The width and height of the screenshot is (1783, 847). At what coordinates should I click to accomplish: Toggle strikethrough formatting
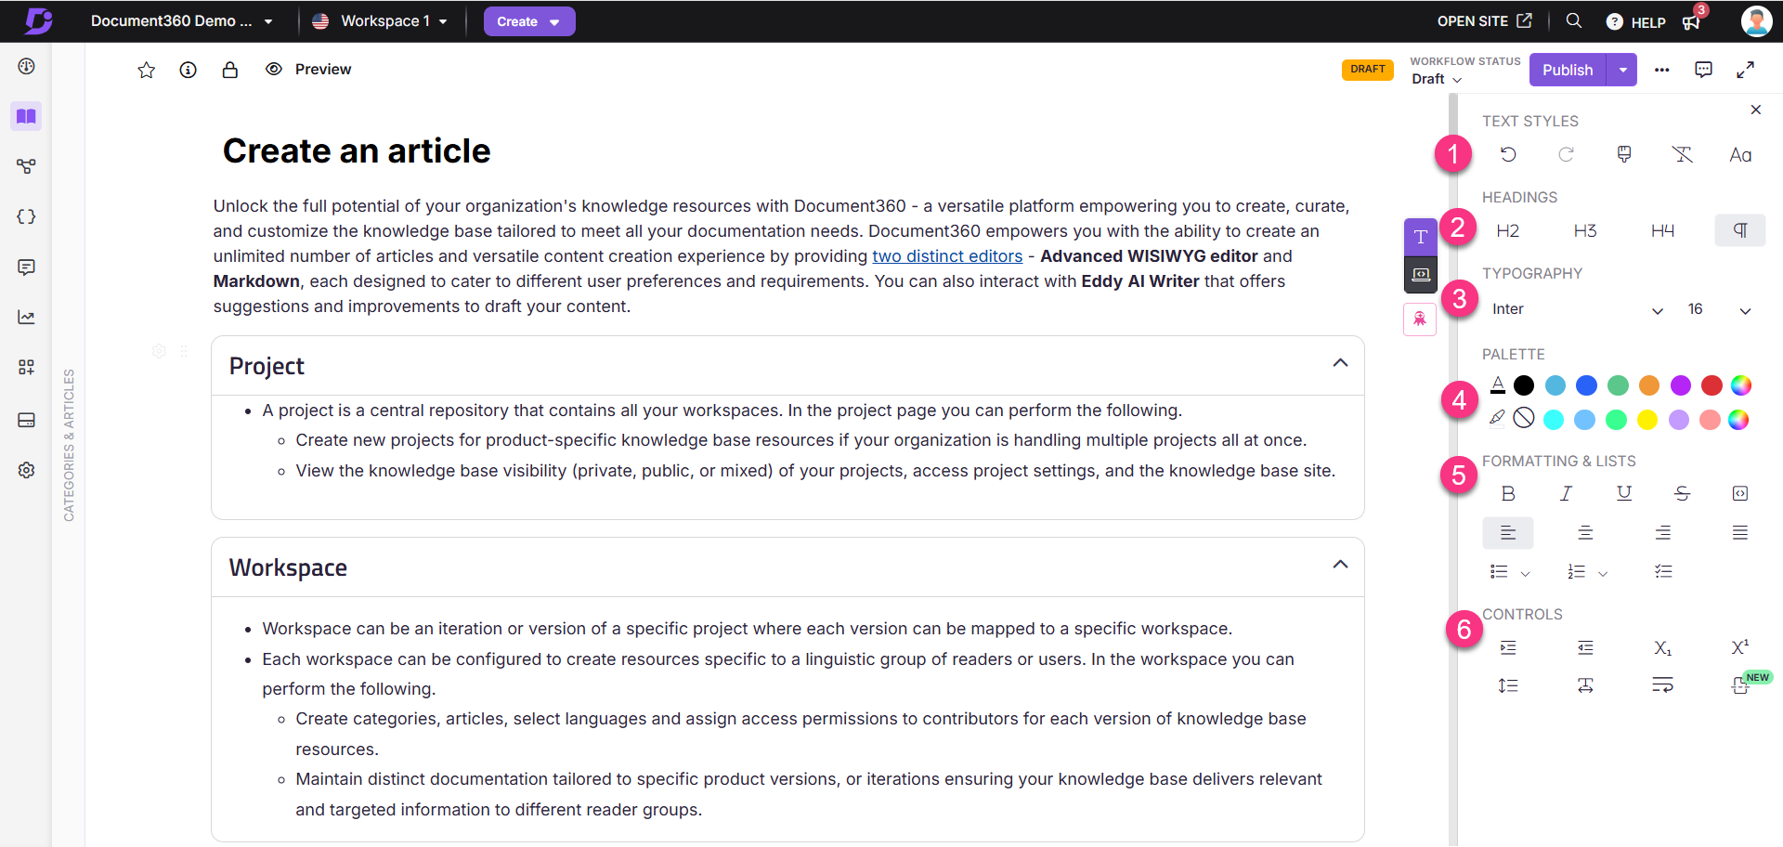pyautogui.click(x=1682, y=493)
